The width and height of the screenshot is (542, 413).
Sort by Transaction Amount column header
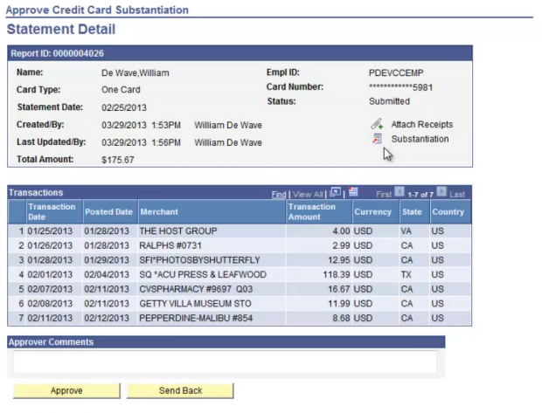pyautogui.click(x=311, y=212)
